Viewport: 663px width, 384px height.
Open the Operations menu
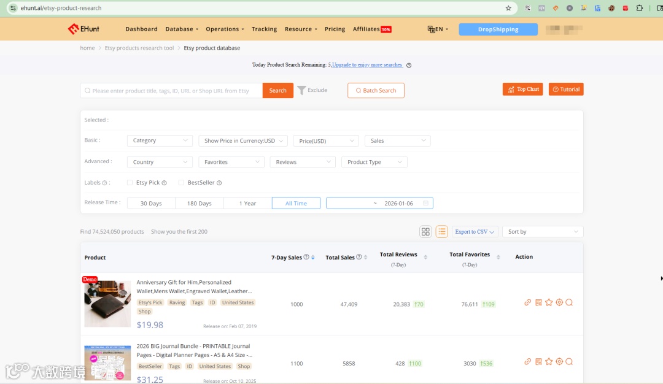click(x=225, y=29)
